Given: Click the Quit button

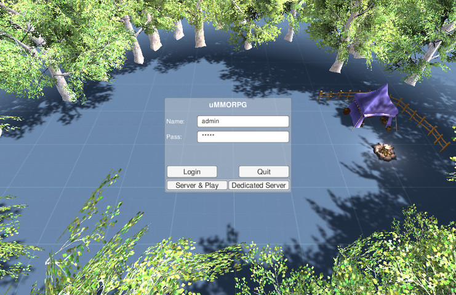Looking at the screenshot, I should (264, 171).
